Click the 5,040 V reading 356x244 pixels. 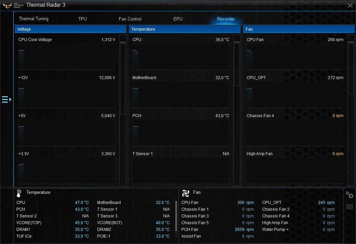108,116
